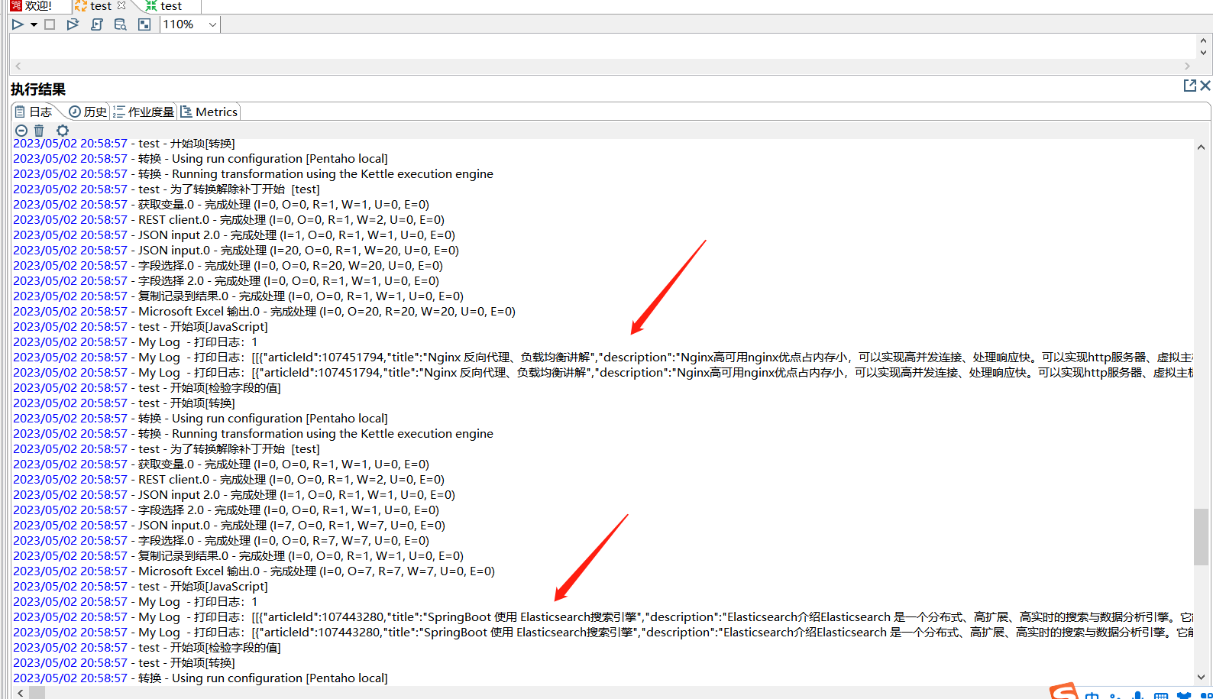1213x699 pixels.
Task: Click first 'My Log - 打印日志: 1' line
Action: (x=135, y=342)
